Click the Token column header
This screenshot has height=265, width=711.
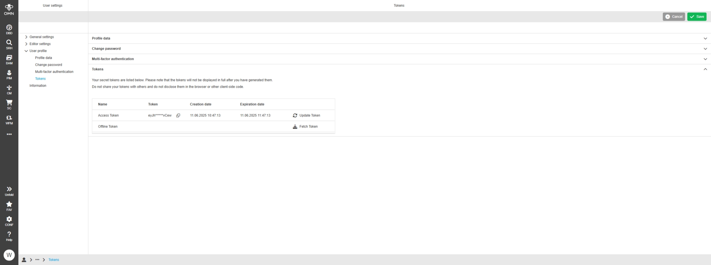click(153, 104)
